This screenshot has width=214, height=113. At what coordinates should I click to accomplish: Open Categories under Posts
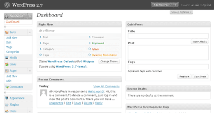(x=13, y=52)
